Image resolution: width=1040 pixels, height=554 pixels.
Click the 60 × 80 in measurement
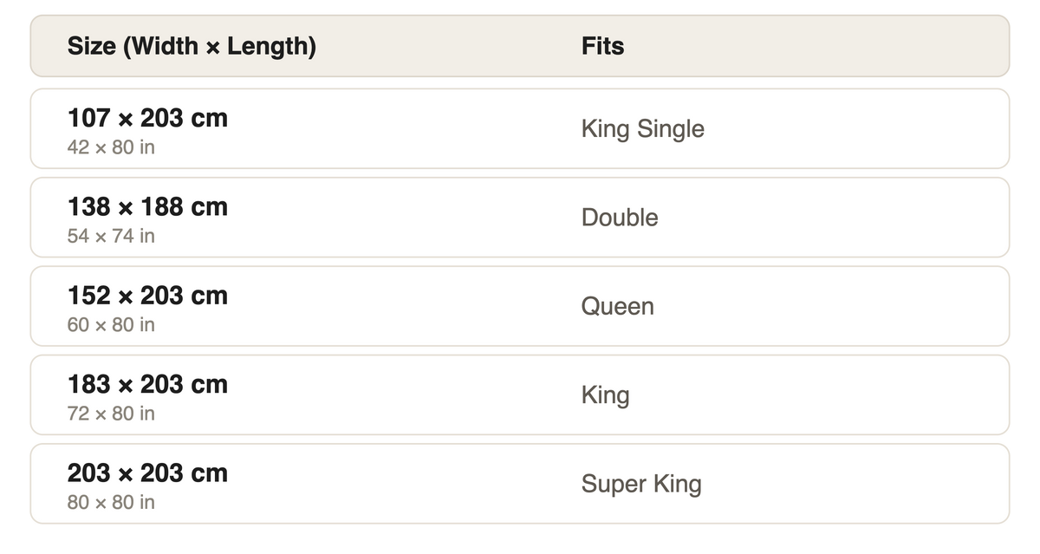pos(111,325)
